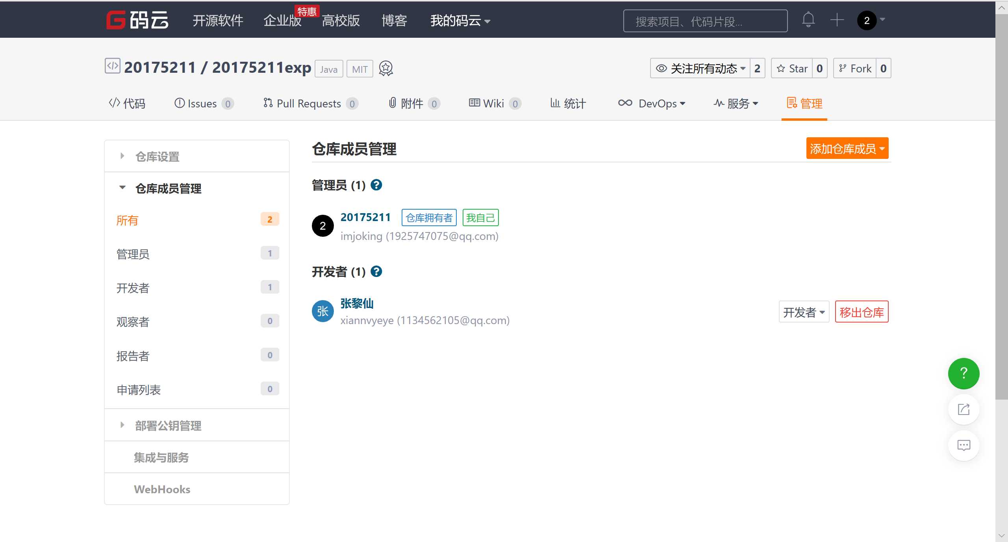1008x542 pixels.
Task: Click the repository search input field
Action: [x=705, y=21]
